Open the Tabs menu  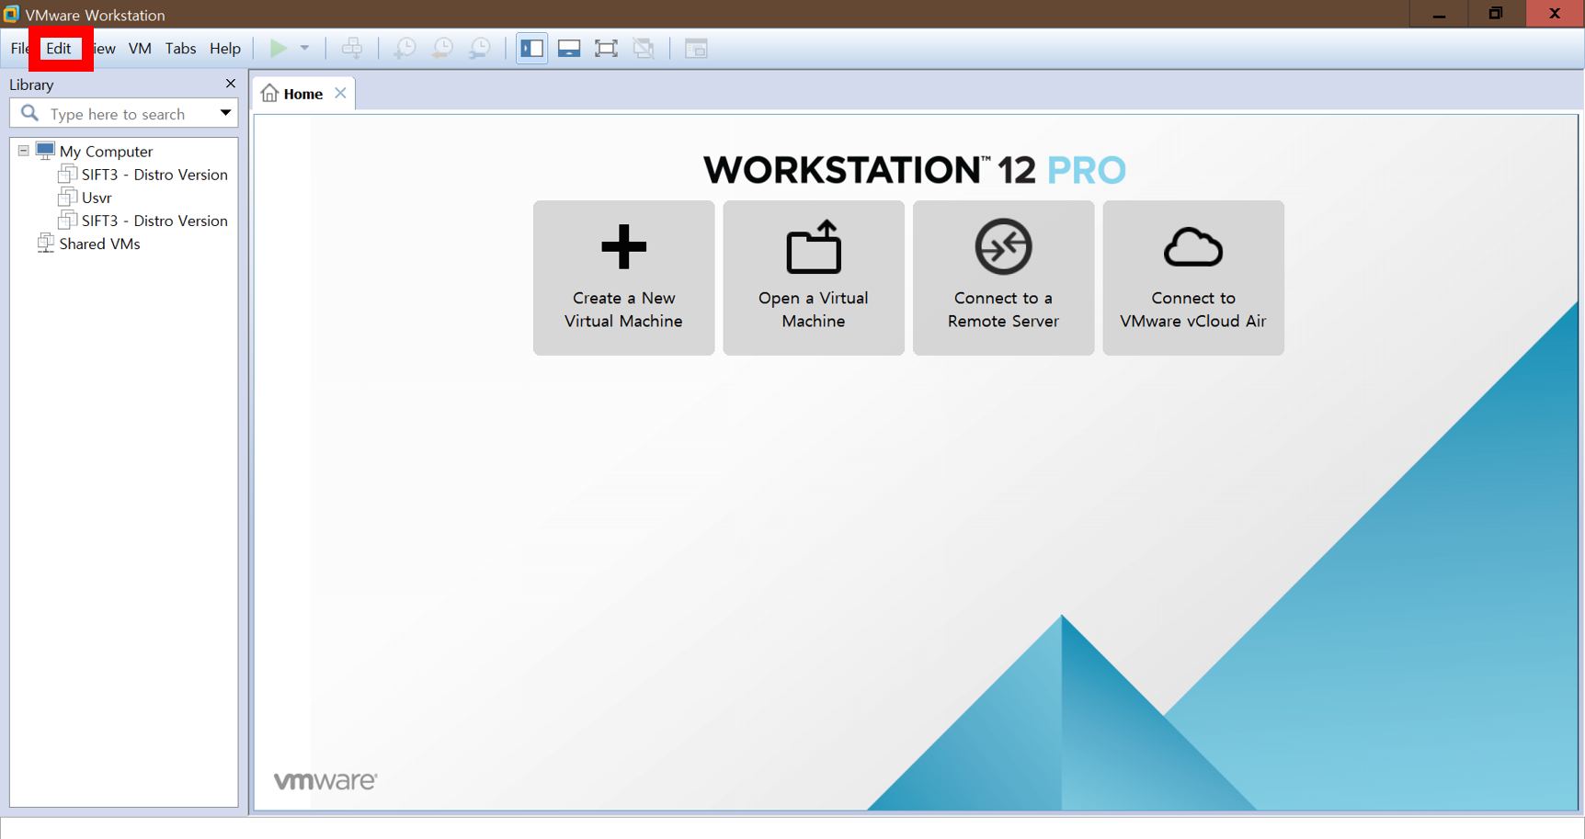click(x=180, y=49)
